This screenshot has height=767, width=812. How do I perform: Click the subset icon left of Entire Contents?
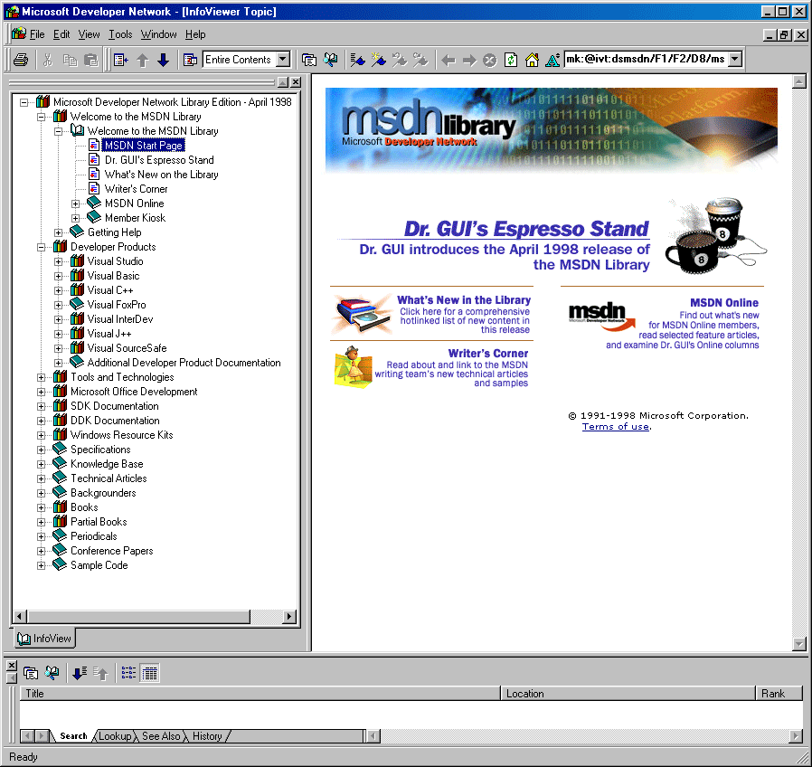click(x=190, y=60)
